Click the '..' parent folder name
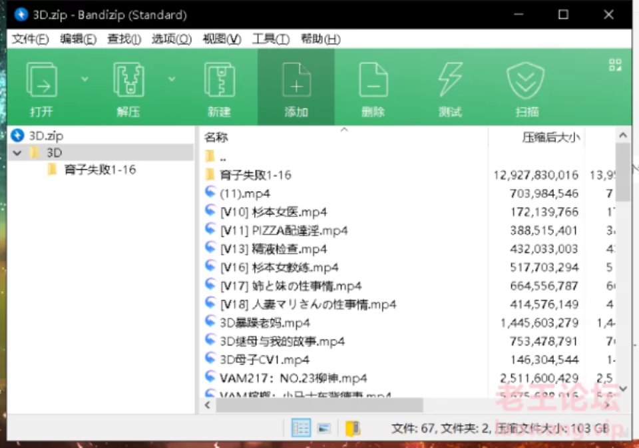This screenshot has height=448, width=639. 223,158
